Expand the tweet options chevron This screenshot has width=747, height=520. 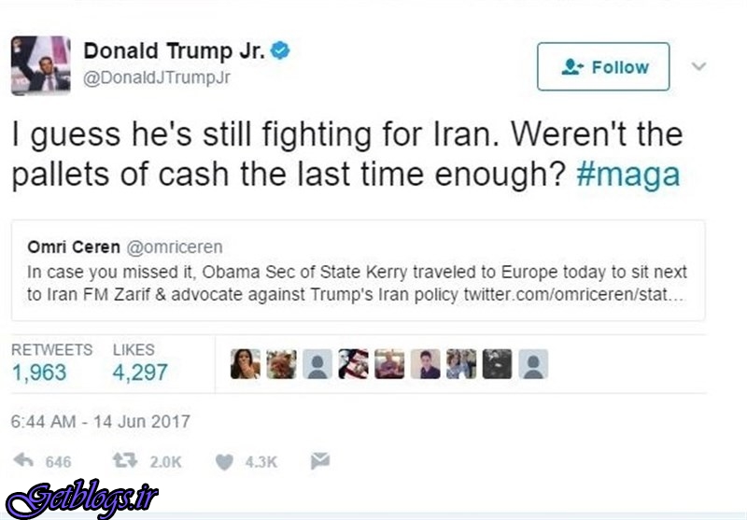tap(698, 66)
